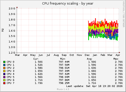126x92 pixels.
Task: Click minimum value 797.44M for CPU 0
Action: tap(64, 62)
